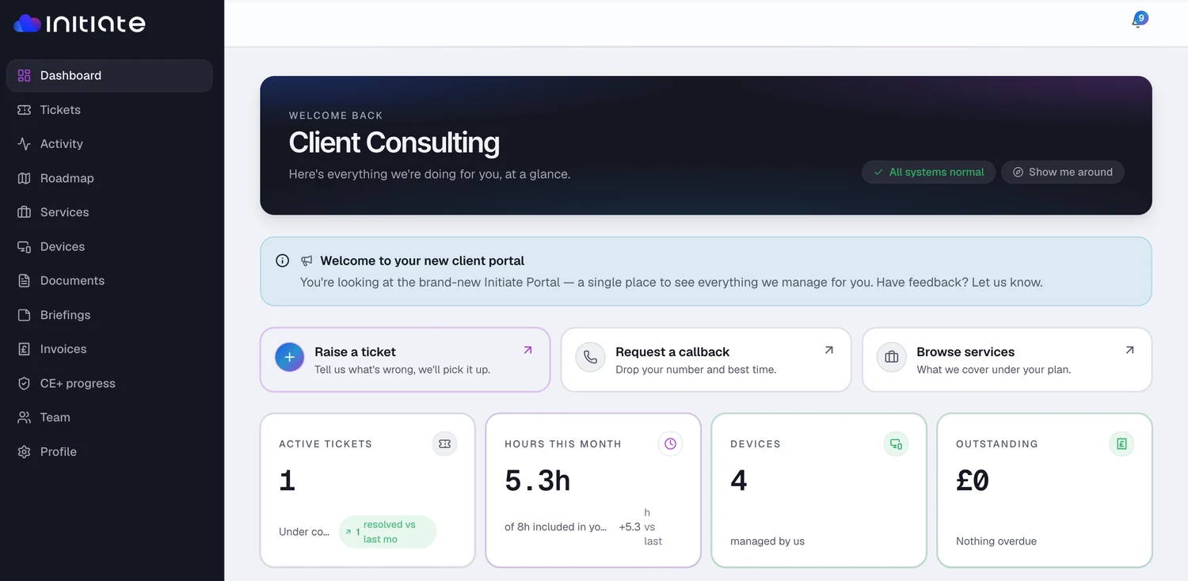Open the Raise a ticket card
This screenshot has height=581, width=1188.
tap(405, 359)
